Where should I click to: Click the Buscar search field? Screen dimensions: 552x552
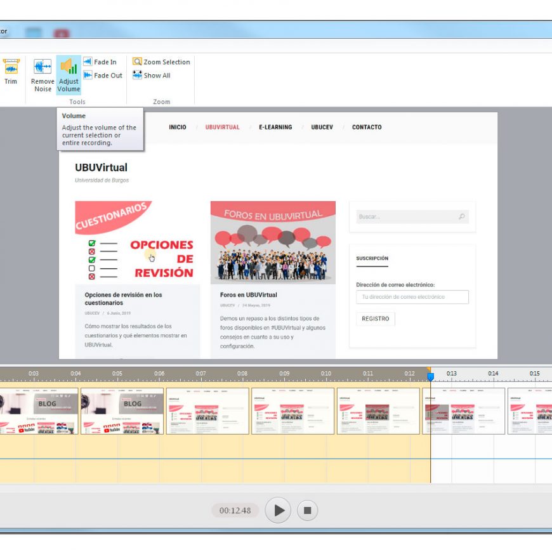pyautogui.click(x=412, y=216)
